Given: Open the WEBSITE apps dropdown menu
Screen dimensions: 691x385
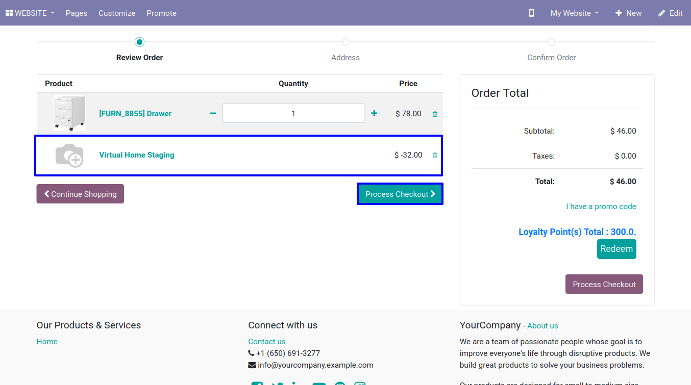Looking at the screenshot, I should pyautogui.click(x=30, y=13).
